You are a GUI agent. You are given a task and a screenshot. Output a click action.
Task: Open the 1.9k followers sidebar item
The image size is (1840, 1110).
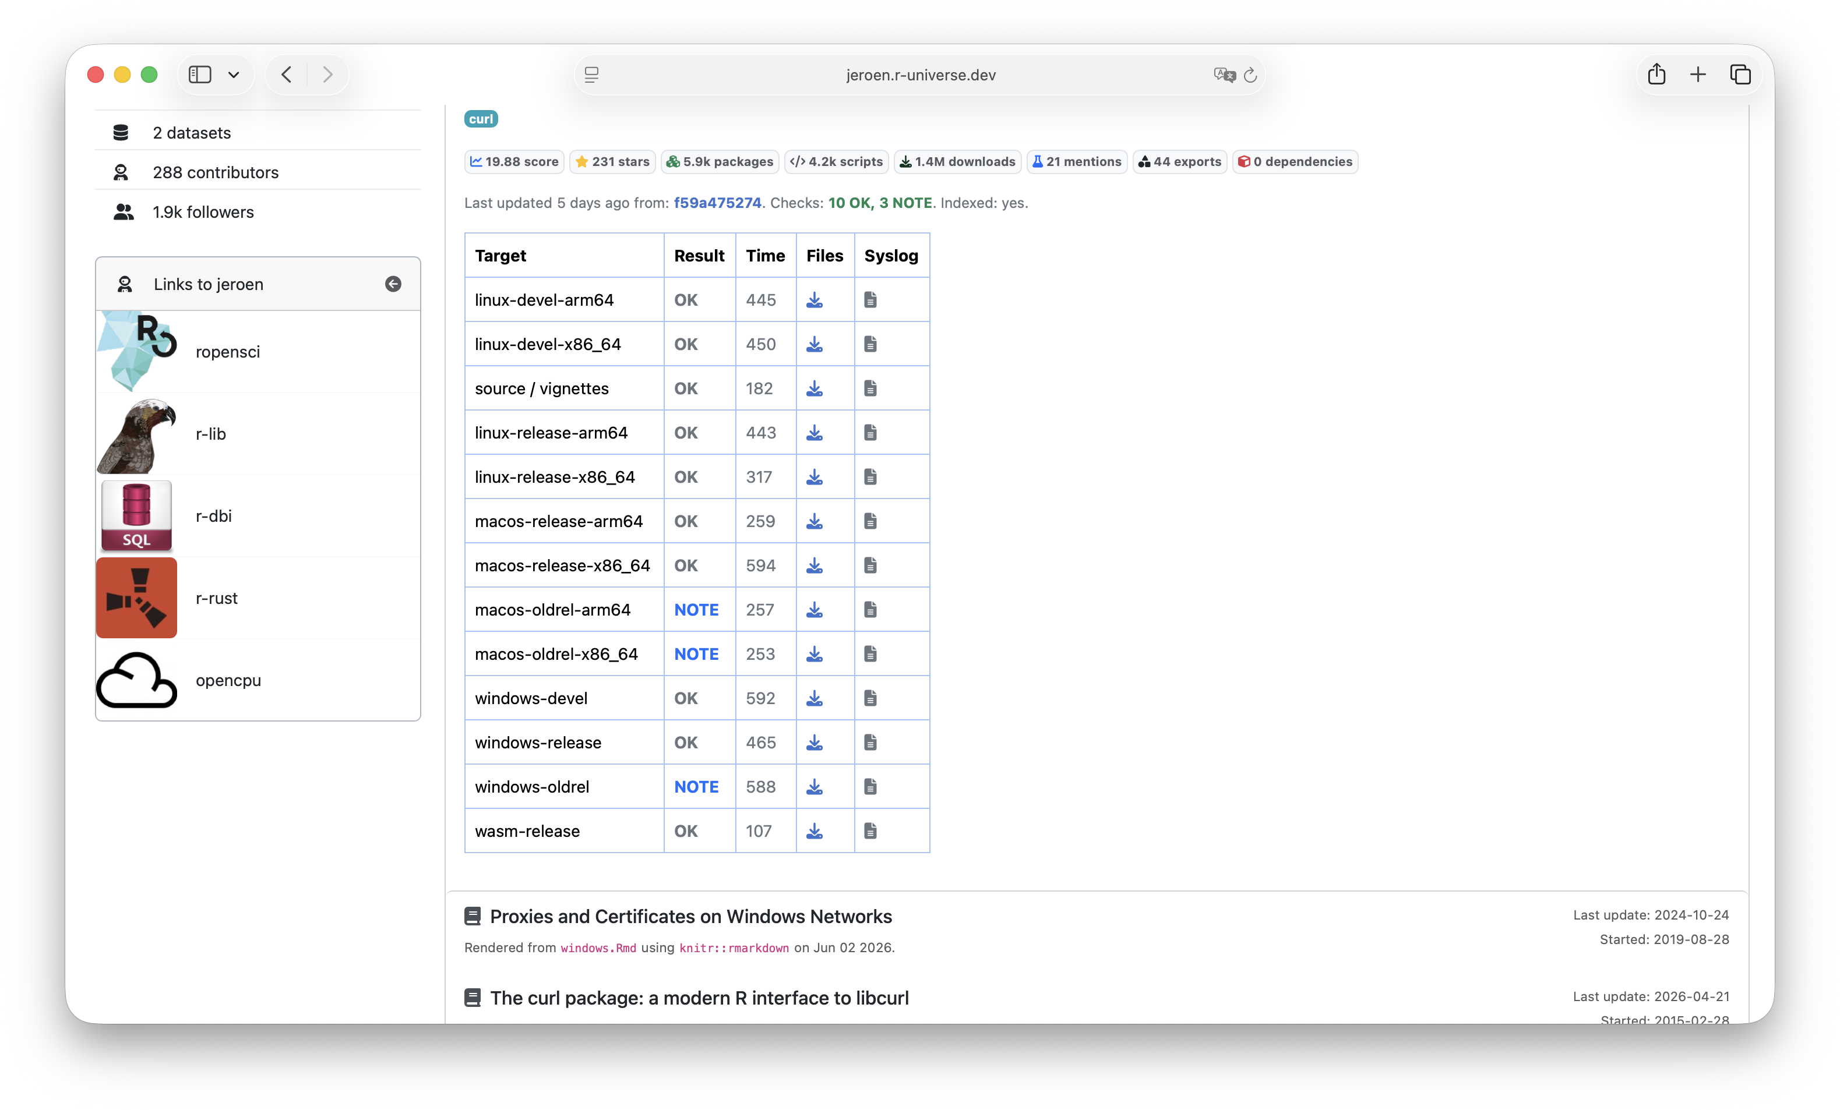[258, 212]
